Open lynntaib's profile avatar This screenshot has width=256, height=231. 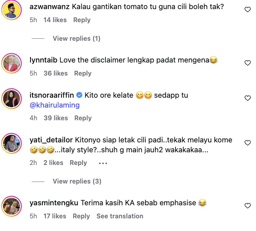(12, 62)
